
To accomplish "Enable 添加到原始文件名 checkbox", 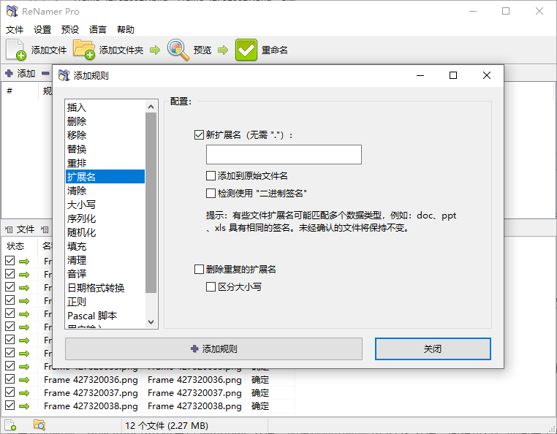I will [x=211, y=176].
